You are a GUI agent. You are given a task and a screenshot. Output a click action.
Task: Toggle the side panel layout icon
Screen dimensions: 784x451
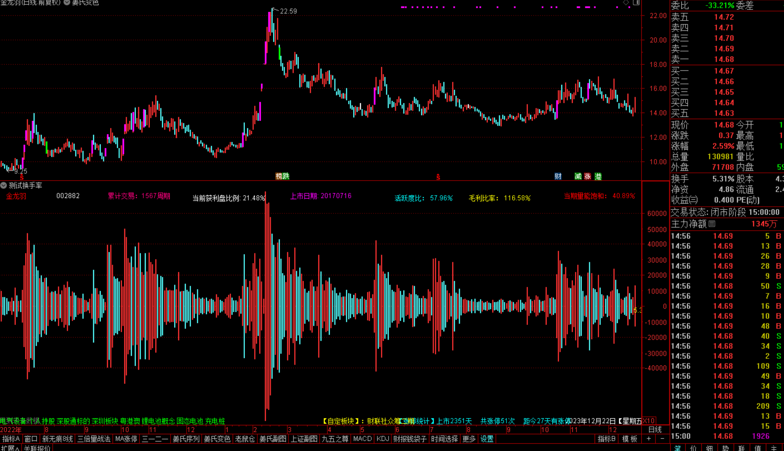(636, 3)
